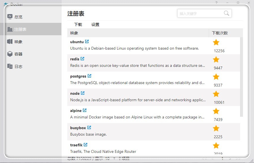The image size is (254, 163).
Task: Click the 总览 monitor icon
Action: (x=10, y=16)
